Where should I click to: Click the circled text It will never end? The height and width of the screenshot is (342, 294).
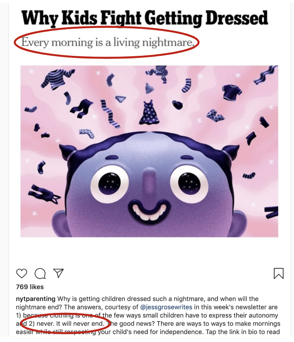(x=80, y=323)
